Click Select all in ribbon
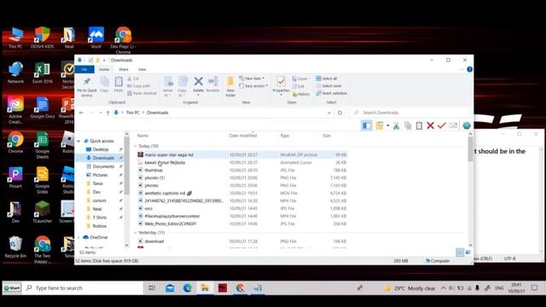Image resolution: width=546 pixels, height=307 pixels. pyautogui.click(x=327, y=78)
